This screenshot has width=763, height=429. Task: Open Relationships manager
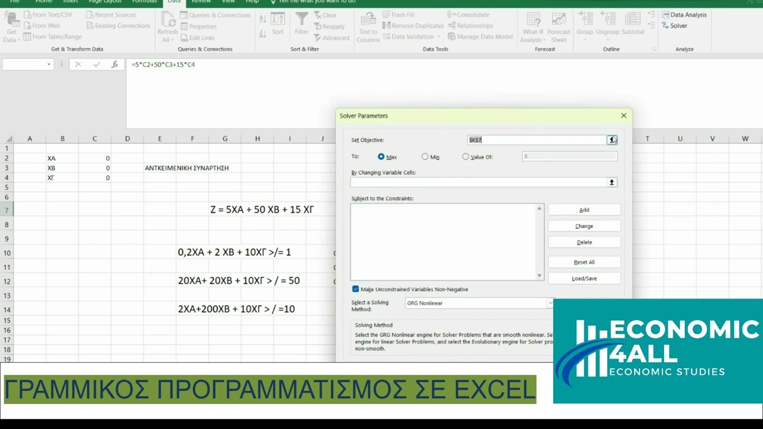click(x=470, y=26)
